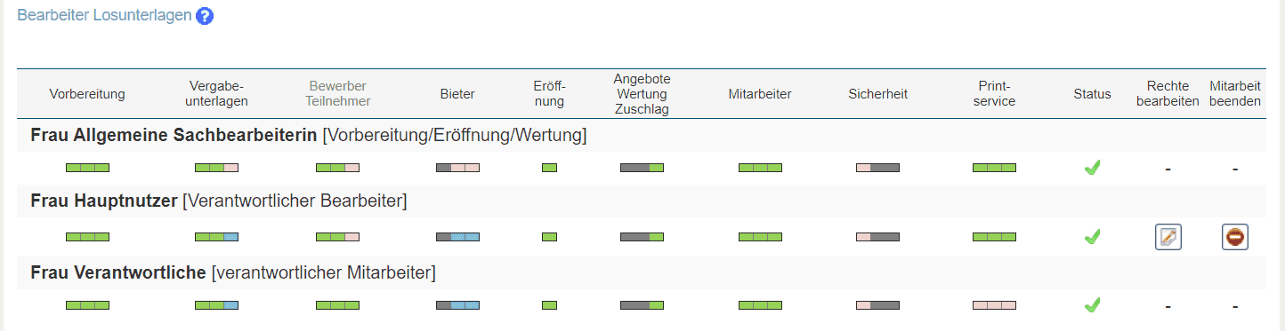Click the Frau Verantwortliche row title
Screen dimensions: 1285x331
pyautogui.click(x=118, y=272)
